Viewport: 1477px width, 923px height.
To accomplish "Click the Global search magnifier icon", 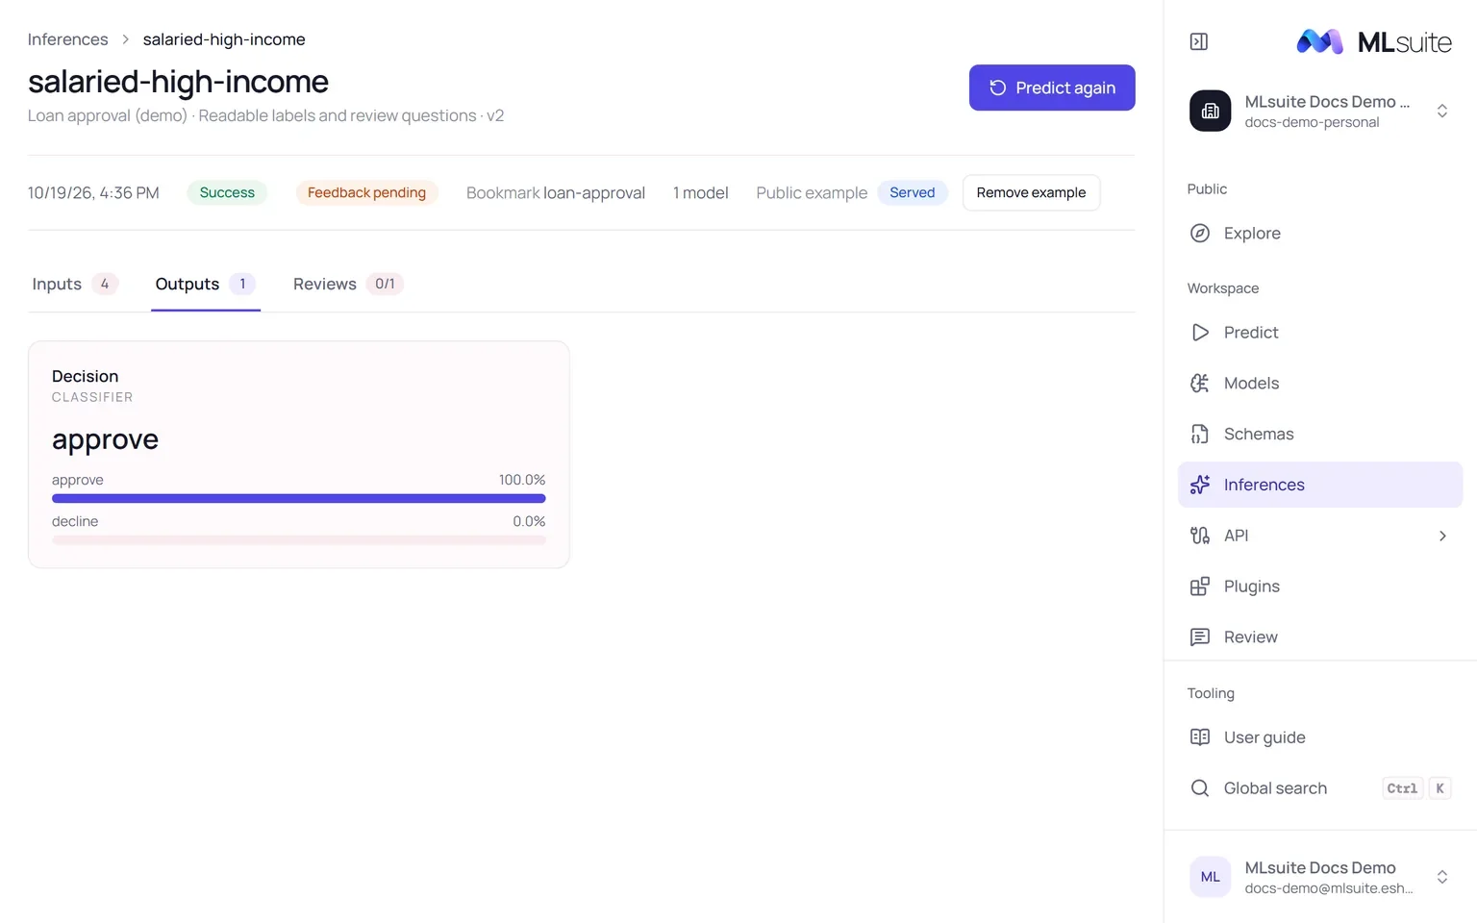I will (x=1200, y=788).
